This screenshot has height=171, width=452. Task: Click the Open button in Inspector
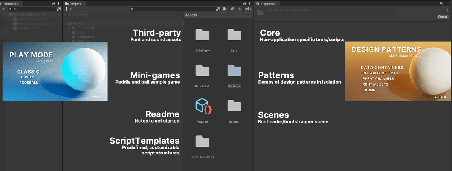click(x=442, y=17)
